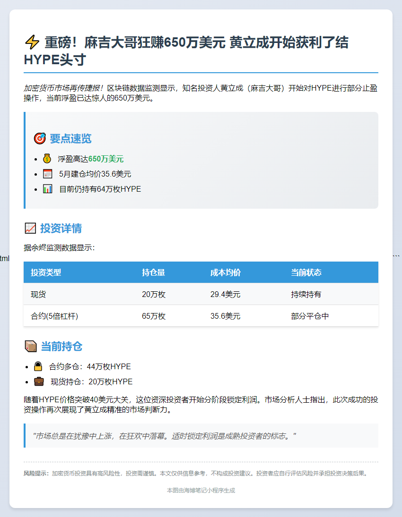Click the target dart icon beside 要点速览

pyautogui.click(x=40, y=138)
